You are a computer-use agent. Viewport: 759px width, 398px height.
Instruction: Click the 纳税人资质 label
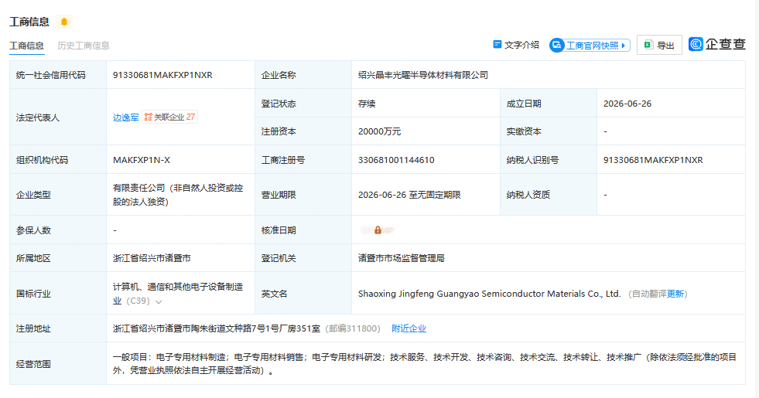pos(528,195)
